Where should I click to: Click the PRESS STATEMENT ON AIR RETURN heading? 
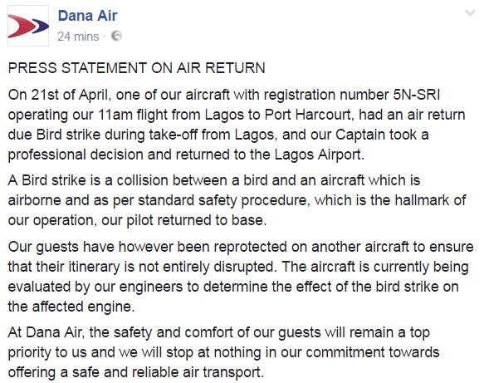136,68
